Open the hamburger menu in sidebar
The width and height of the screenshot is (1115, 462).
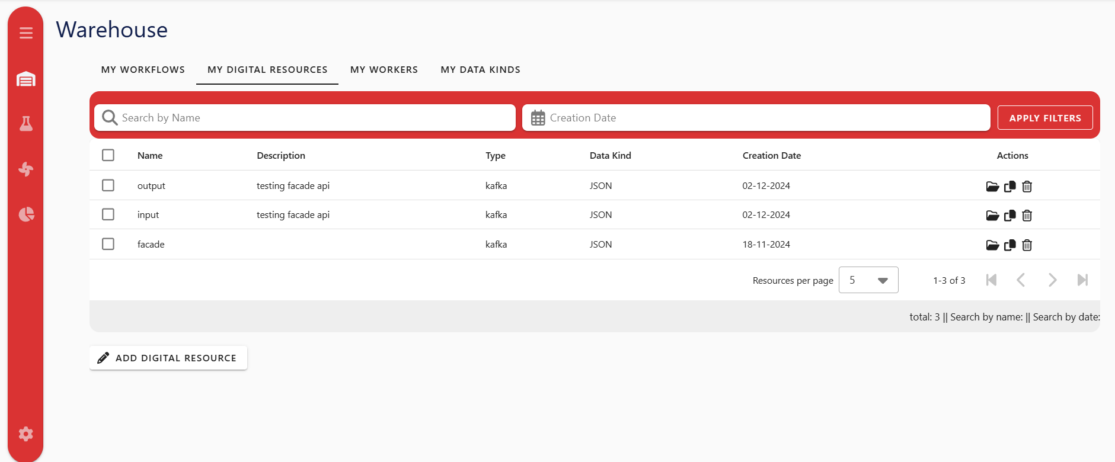(25, 33)
